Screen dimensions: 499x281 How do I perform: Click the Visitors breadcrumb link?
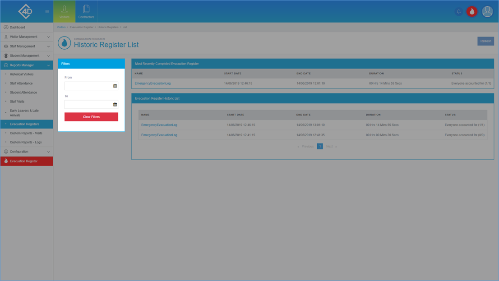[x=61, y=27]
